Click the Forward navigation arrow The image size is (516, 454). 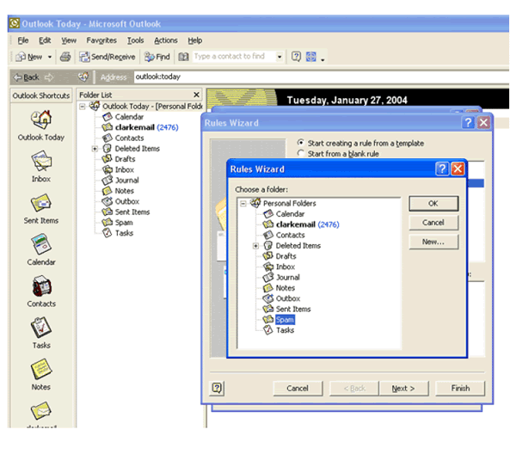tap(49, 77)
